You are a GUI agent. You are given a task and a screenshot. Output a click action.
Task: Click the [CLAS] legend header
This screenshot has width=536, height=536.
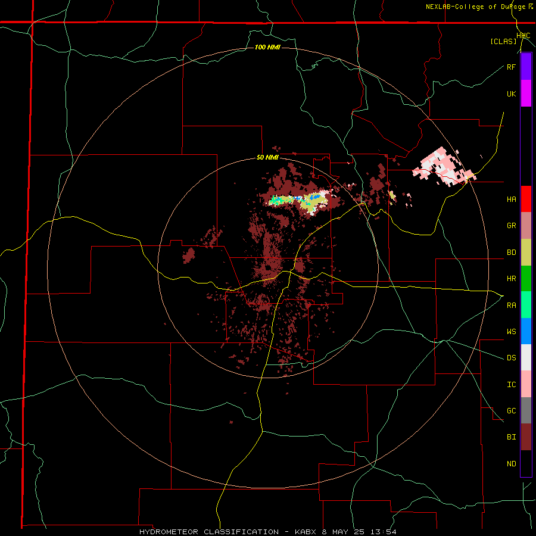tap(503, 41)
